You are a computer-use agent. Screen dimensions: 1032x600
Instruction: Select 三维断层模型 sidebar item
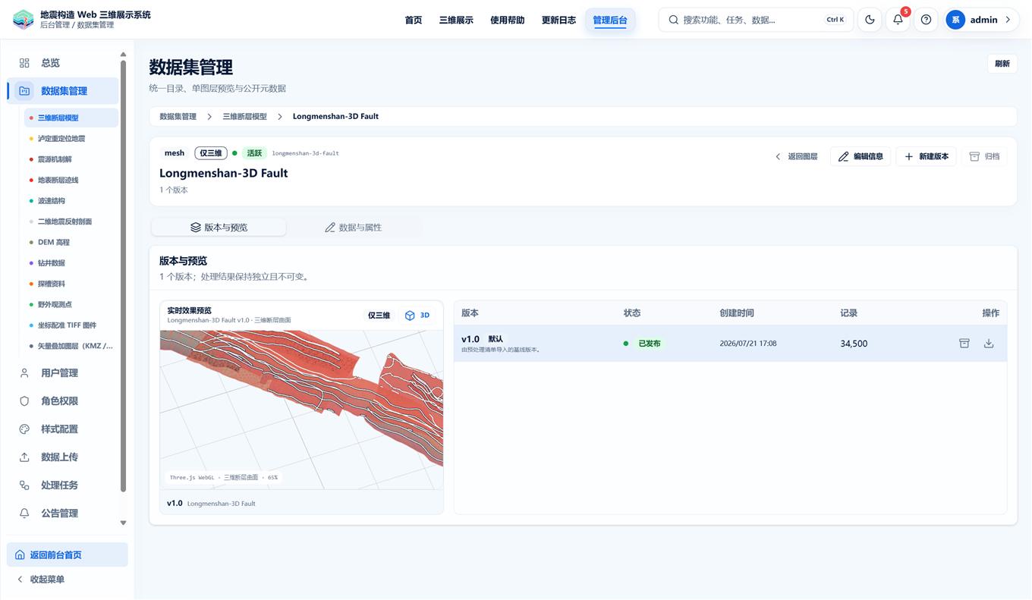pyautogui.click(x=71, y=118)
